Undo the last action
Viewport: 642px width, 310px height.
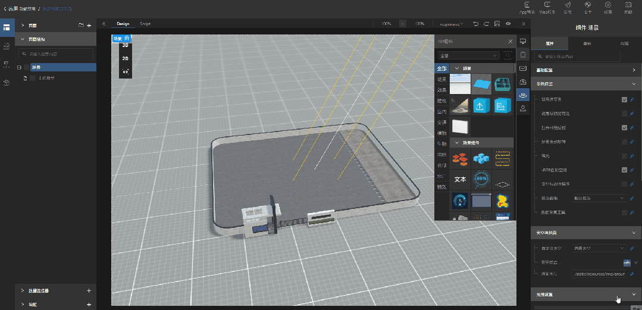pos(476,24)
